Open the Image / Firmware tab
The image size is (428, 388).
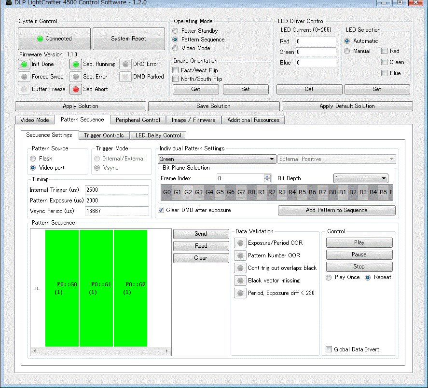[193, 120]
